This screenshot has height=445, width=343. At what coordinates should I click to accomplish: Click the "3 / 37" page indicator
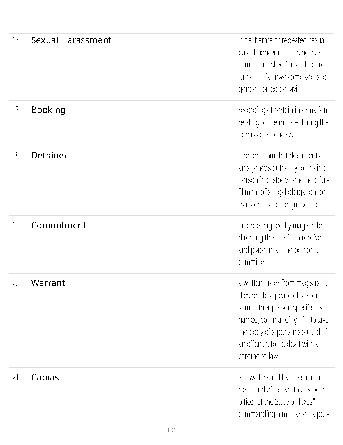pos(171,430)
